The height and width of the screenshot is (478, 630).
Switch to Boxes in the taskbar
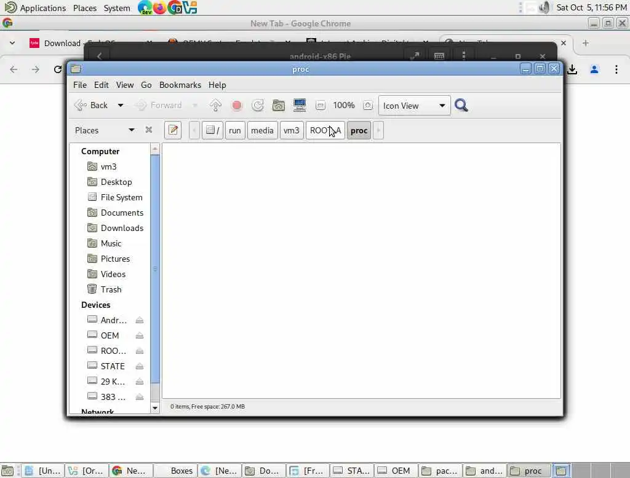(175, 471)
